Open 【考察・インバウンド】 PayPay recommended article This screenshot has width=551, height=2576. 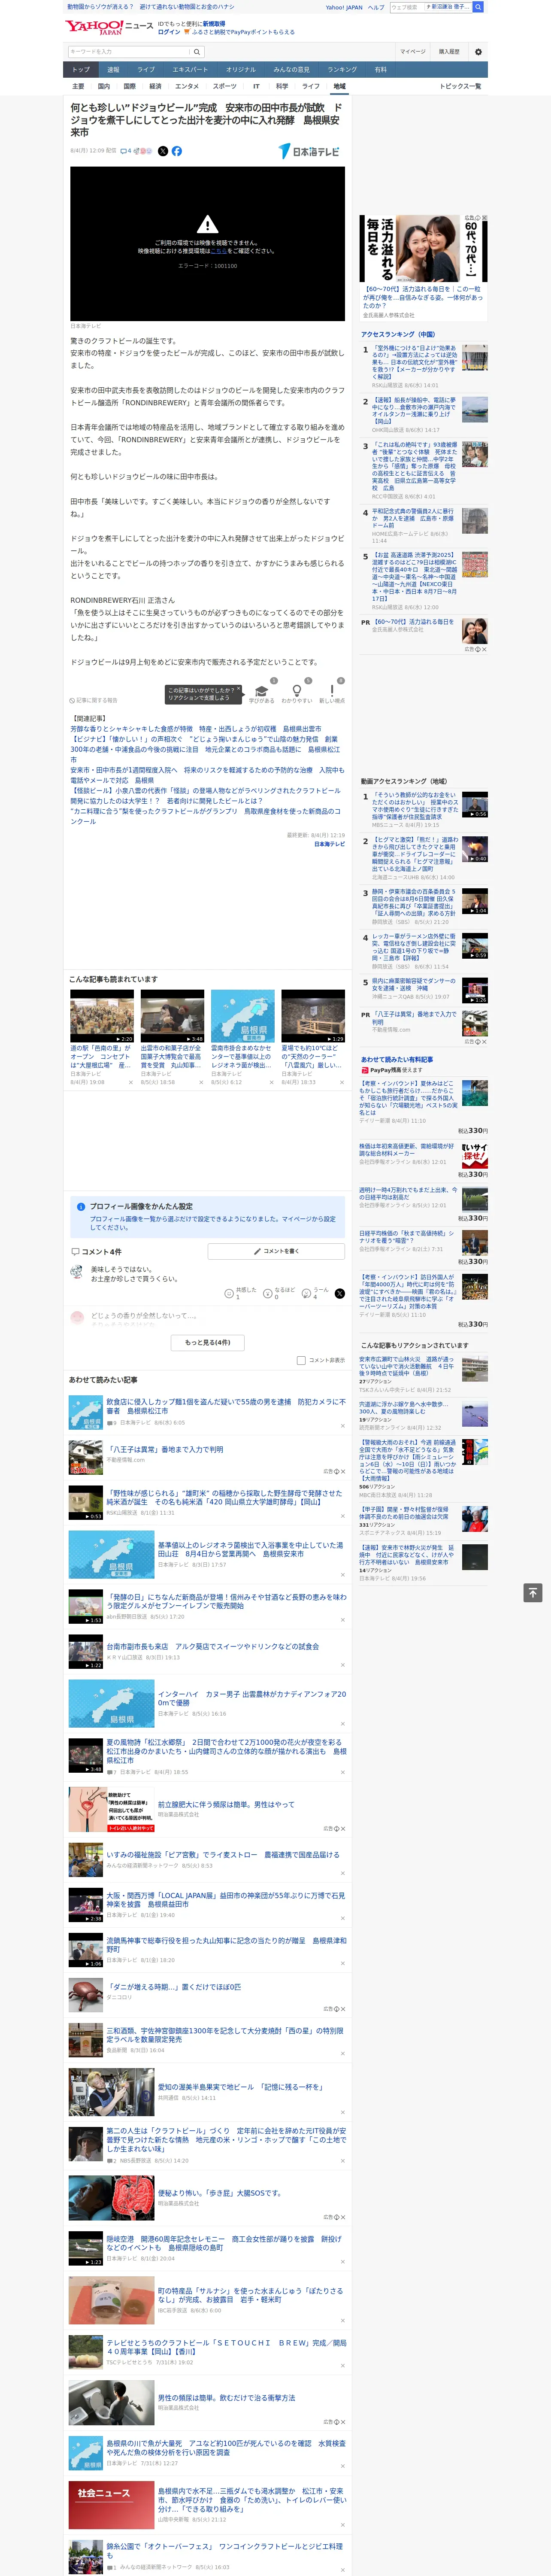pos(408,1097)
